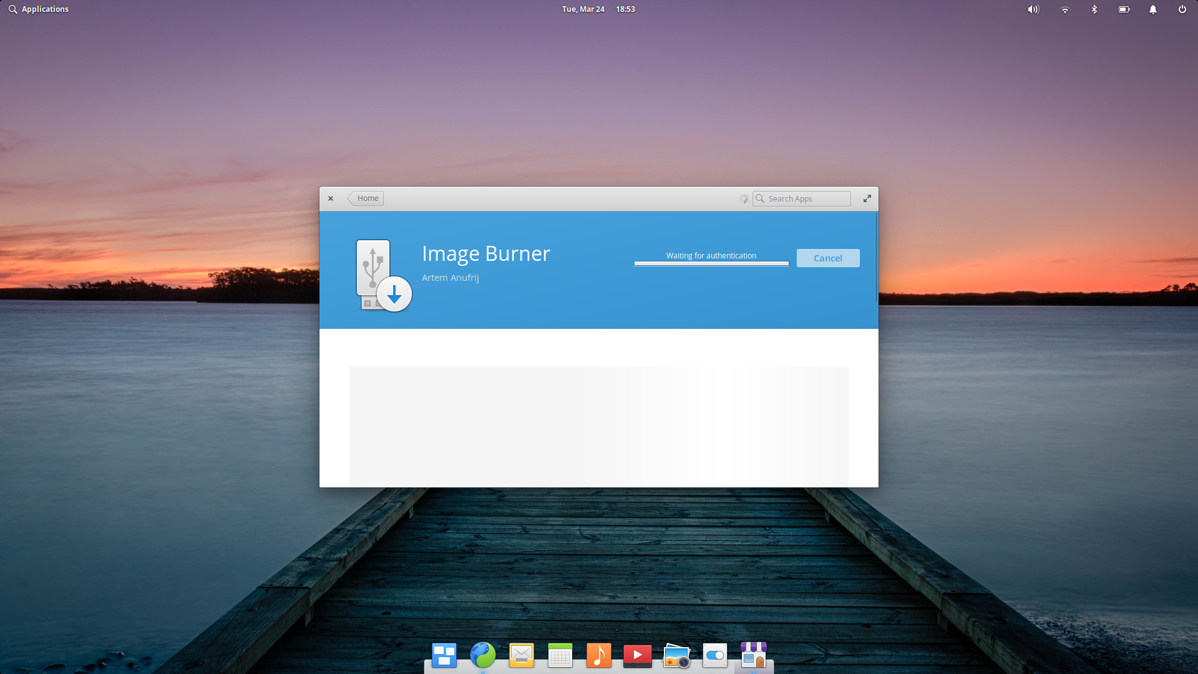This screenshot has height=674, width=1198.
Task: Click the screenshot placeholder area
Action: point(599,427)
